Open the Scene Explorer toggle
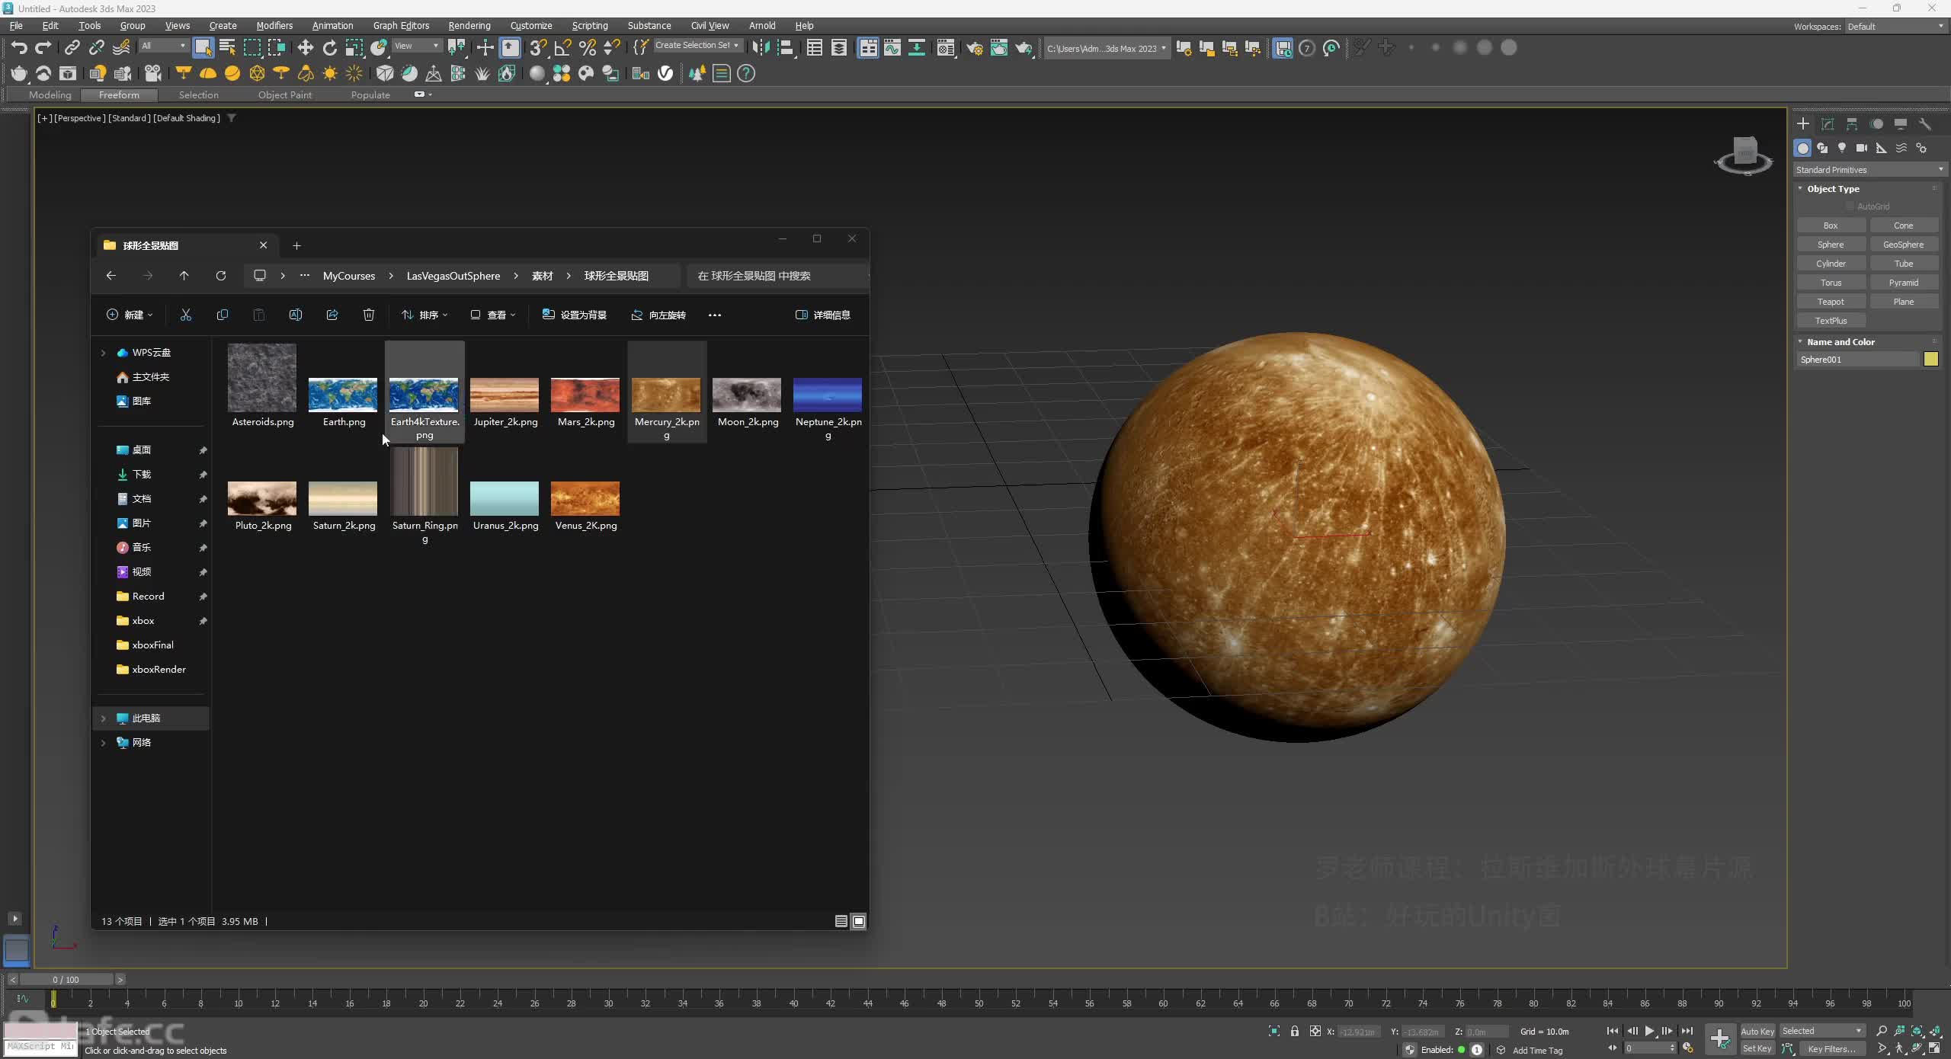 (x=814, y=48)
